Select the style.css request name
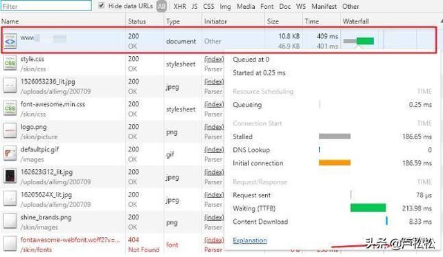 click(33, 59)
